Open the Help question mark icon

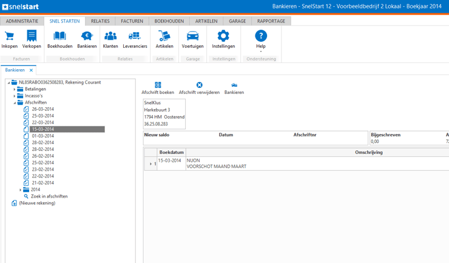click(x=261, y=36)
